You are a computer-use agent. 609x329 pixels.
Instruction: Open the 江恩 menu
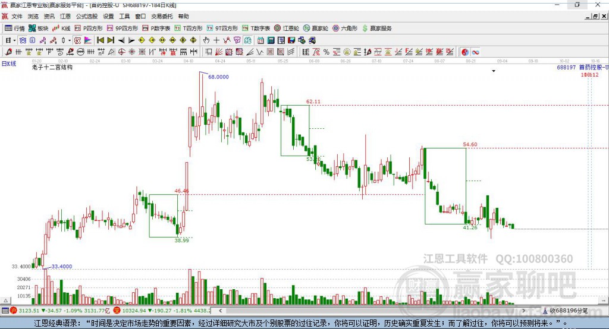[65, 16]
